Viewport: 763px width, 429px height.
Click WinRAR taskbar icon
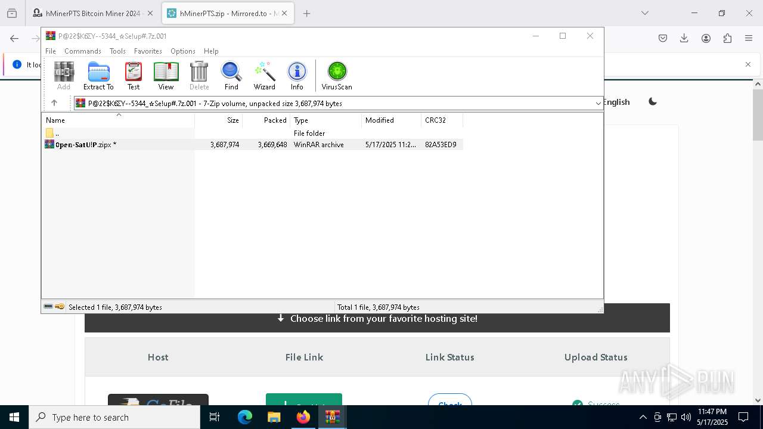pos(333,417)
